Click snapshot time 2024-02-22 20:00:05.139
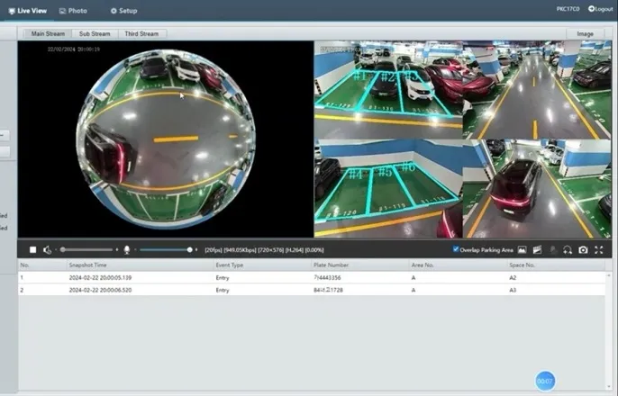The height and width of the screenshot is (396, 618). click(100, 277)
